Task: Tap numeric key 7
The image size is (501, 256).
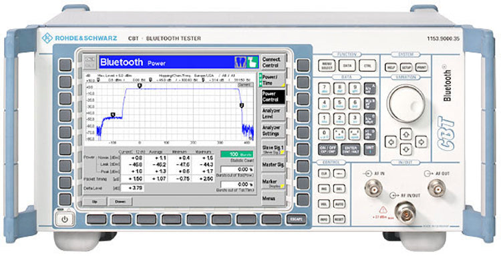Action: [324, 88]
